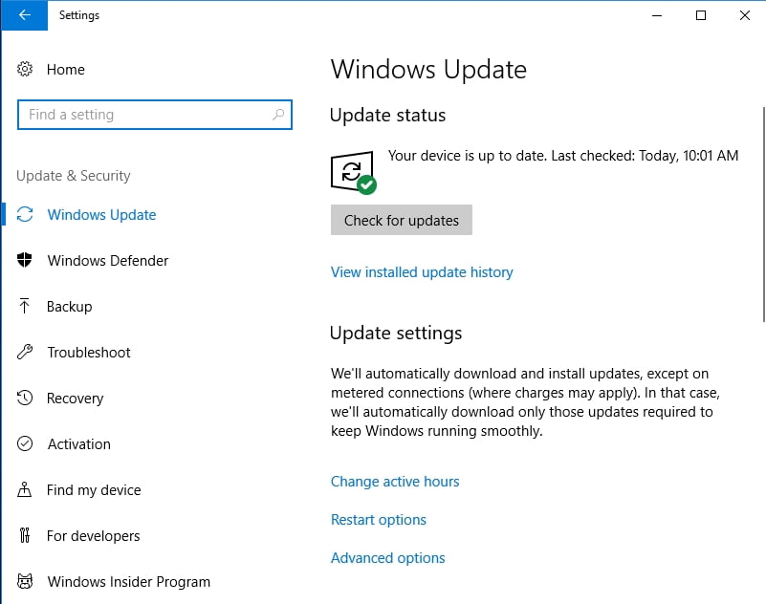766x604 pixels.
Task: Click the Update & Security heading text
Action: point(74,176)
